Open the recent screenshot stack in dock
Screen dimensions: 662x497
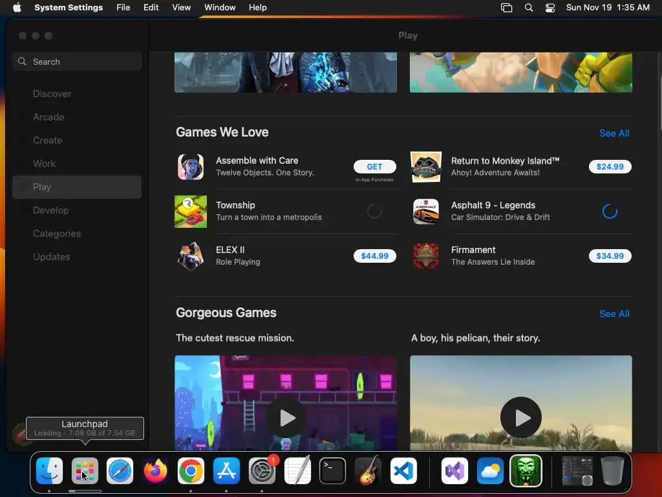pyautogui.click(x=577, y=471)
